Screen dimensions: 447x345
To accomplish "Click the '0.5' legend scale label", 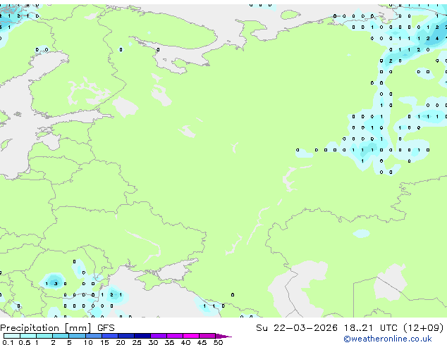I will [x=25, y=342].
